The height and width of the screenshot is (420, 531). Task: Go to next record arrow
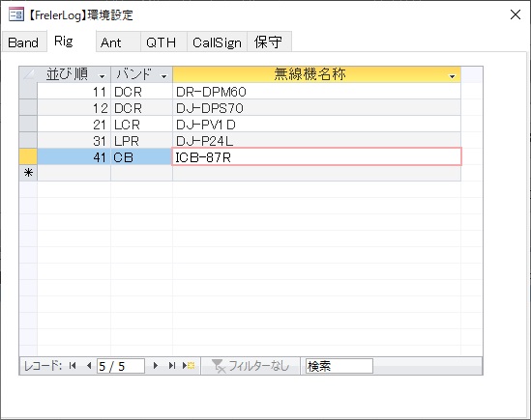(x=156, y=366)
